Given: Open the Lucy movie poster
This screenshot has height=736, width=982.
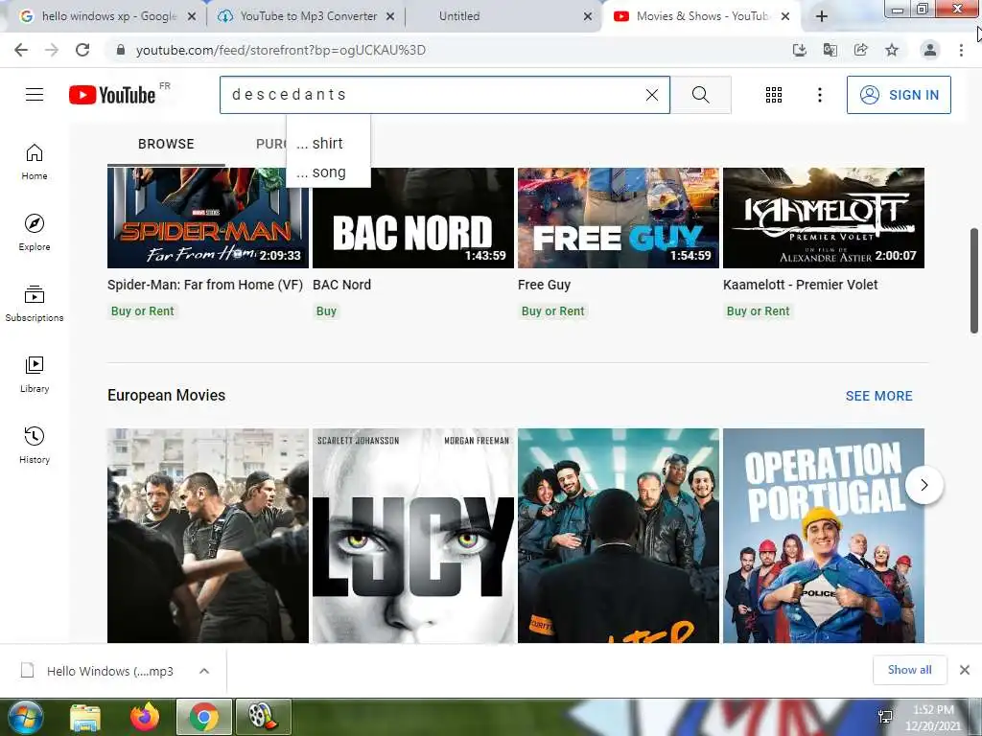Looking at the screenshot, I should pyautogui.click(x=412, y=536).
